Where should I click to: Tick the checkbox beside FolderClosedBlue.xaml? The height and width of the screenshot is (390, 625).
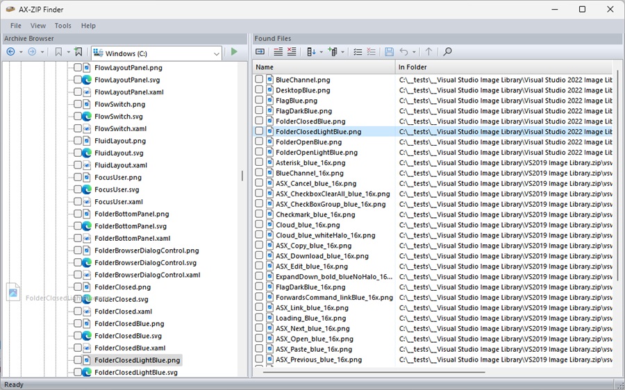pos(78,348)
